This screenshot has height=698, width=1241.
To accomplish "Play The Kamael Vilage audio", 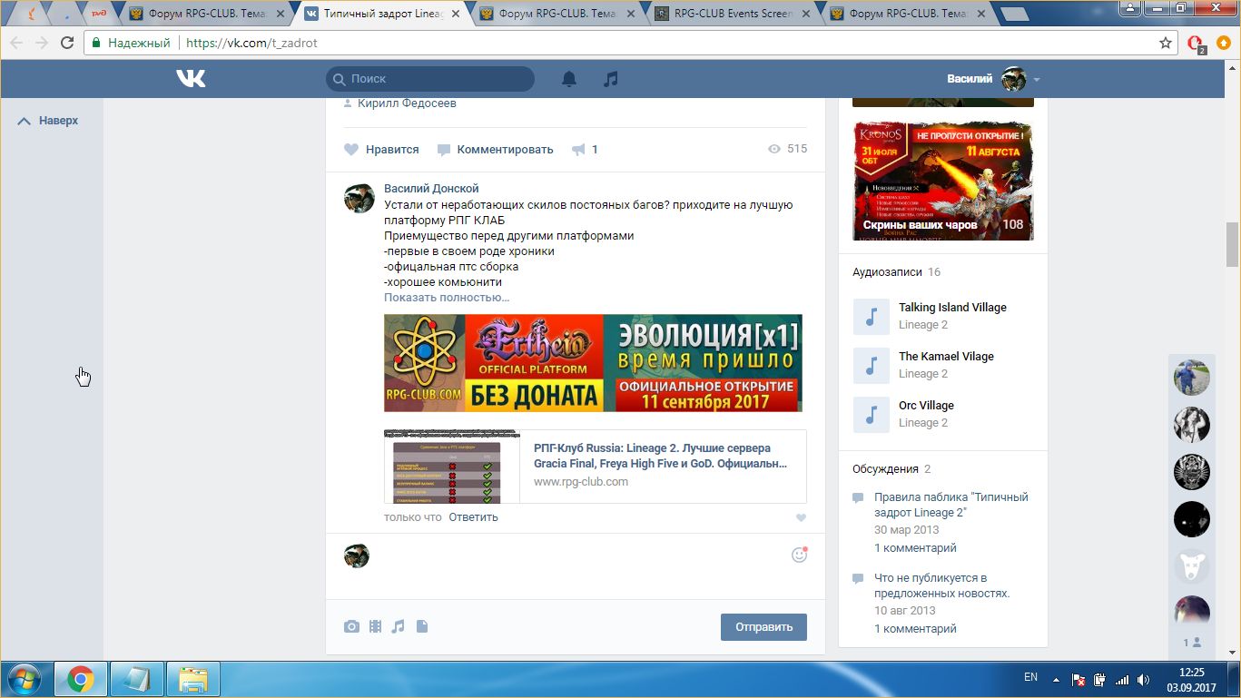I will [872, 366].
